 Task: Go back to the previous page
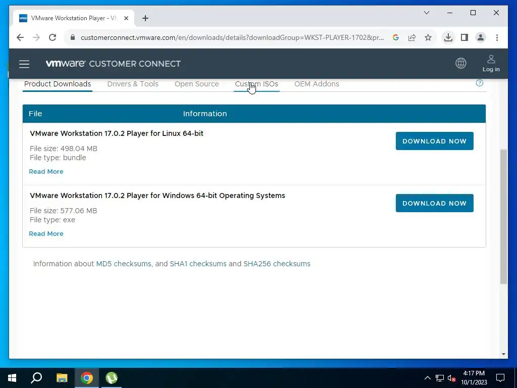tap(20, 37)
